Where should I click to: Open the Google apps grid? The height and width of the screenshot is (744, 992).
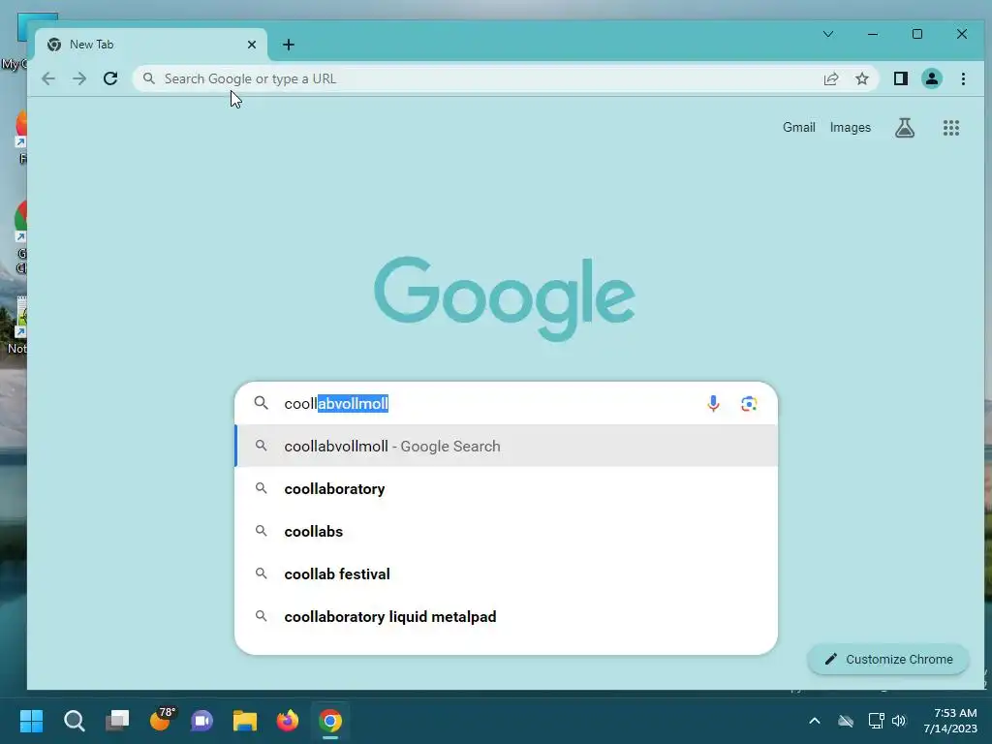[951, 128]
